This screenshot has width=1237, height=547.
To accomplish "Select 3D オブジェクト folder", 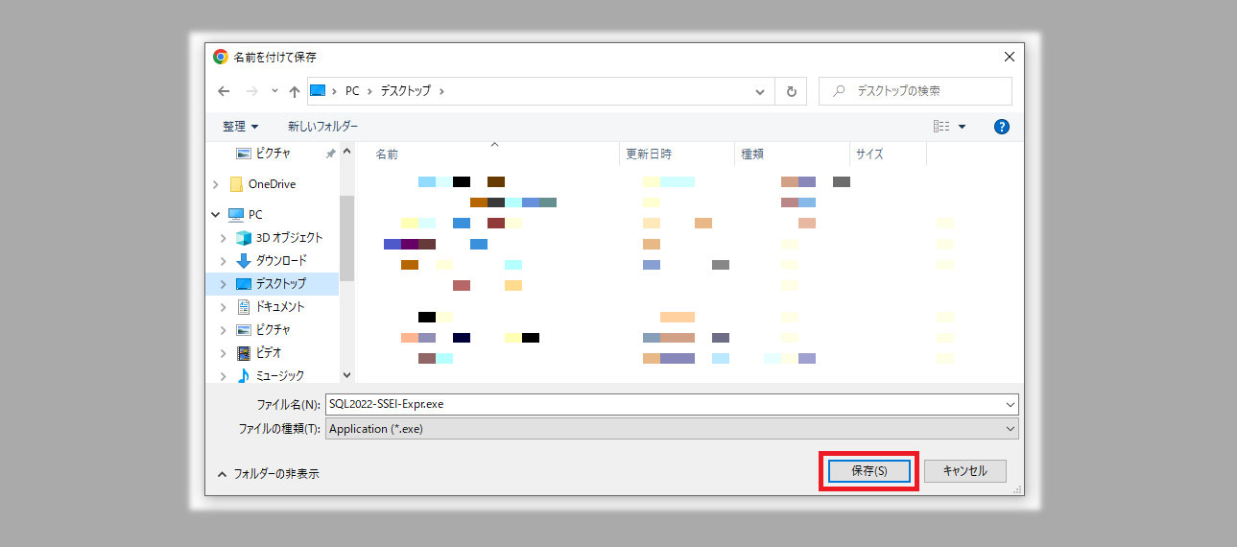I will tap(289, 238).
